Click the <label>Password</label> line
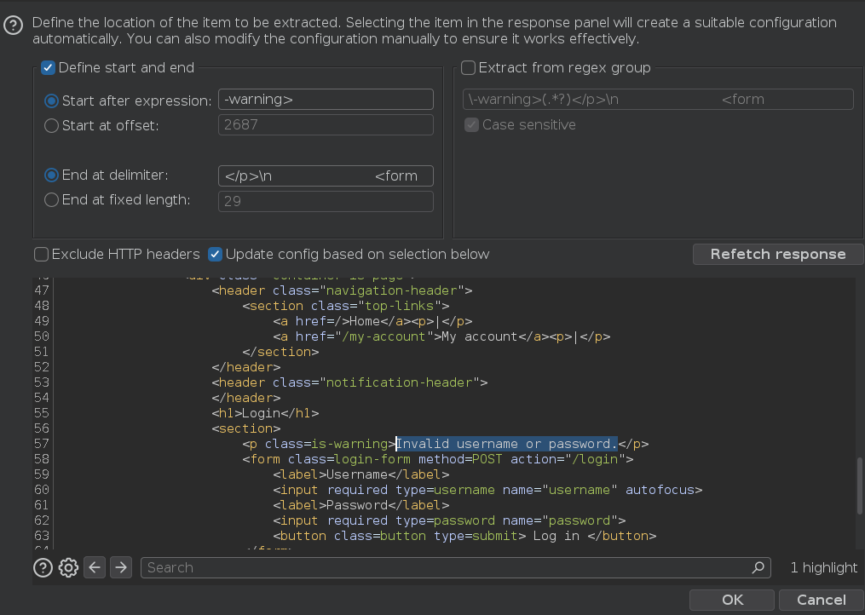Image resolution: width=865 pixels, height=615 pixels. click(360, 505)
